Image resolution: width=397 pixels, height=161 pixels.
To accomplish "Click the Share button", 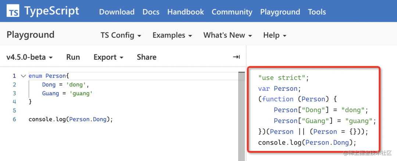I will (146, 57).
